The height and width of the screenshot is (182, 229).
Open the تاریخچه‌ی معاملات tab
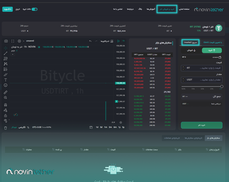click(x=172, y=138)
